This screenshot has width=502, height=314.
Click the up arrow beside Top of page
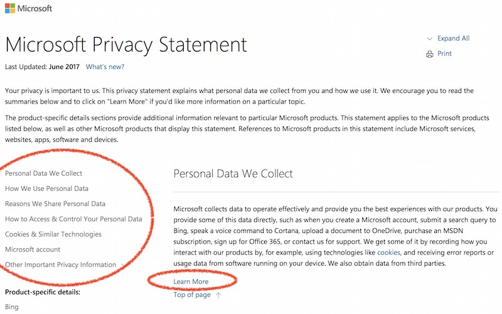point(218,295)
